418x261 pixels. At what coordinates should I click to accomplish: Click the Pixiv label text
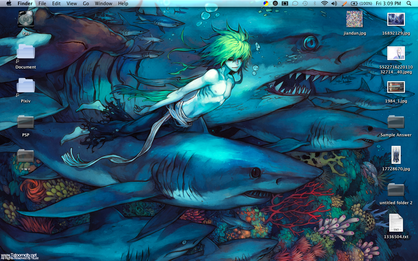[x=26, y=101]
